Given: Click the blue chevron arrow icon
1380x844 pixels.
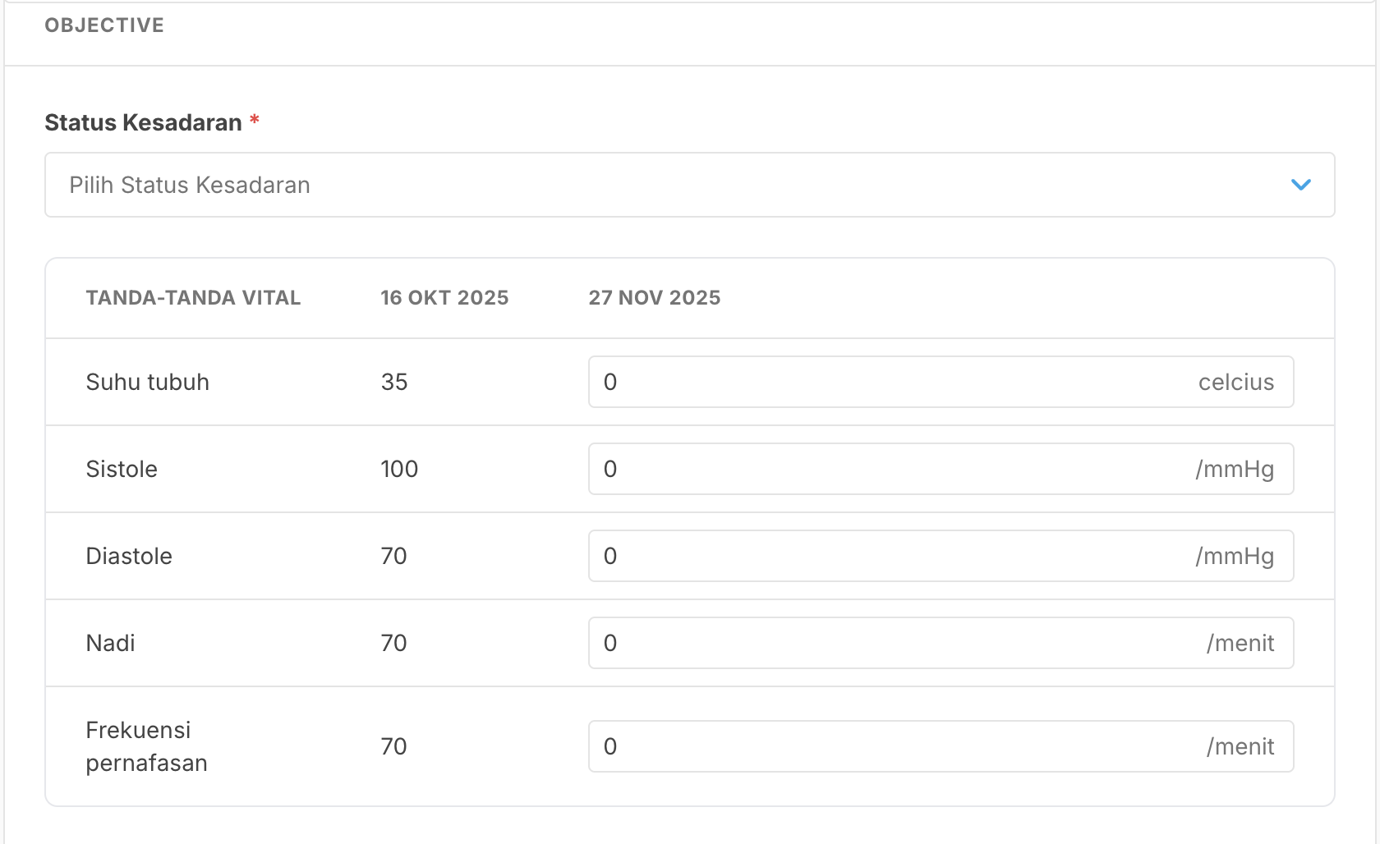Looking at the screenshot, I should tap(1300, 185).
